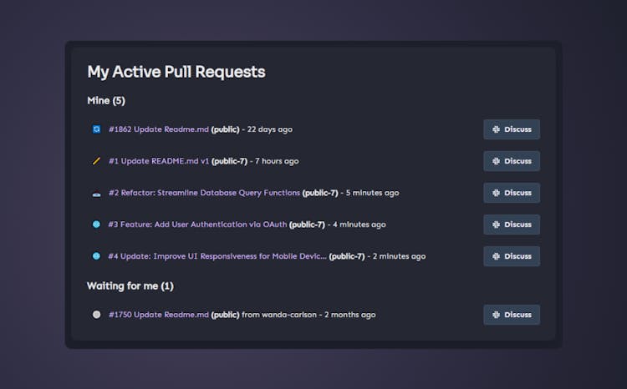Open #1750 Update Readme.md from wanda-carlson
This screenshot has height=389, width=627.
pyautogui.click(x=158, y=315)
